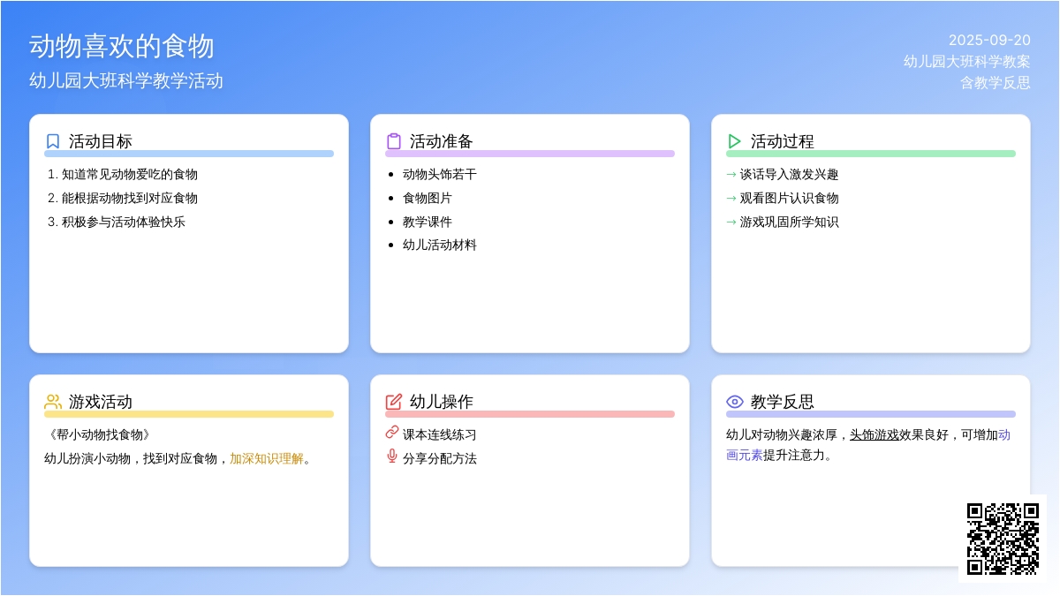1060x596 pixels.
Task: Click the yellow 加深知识理解 highlighted text
Action: coord(267,458)
